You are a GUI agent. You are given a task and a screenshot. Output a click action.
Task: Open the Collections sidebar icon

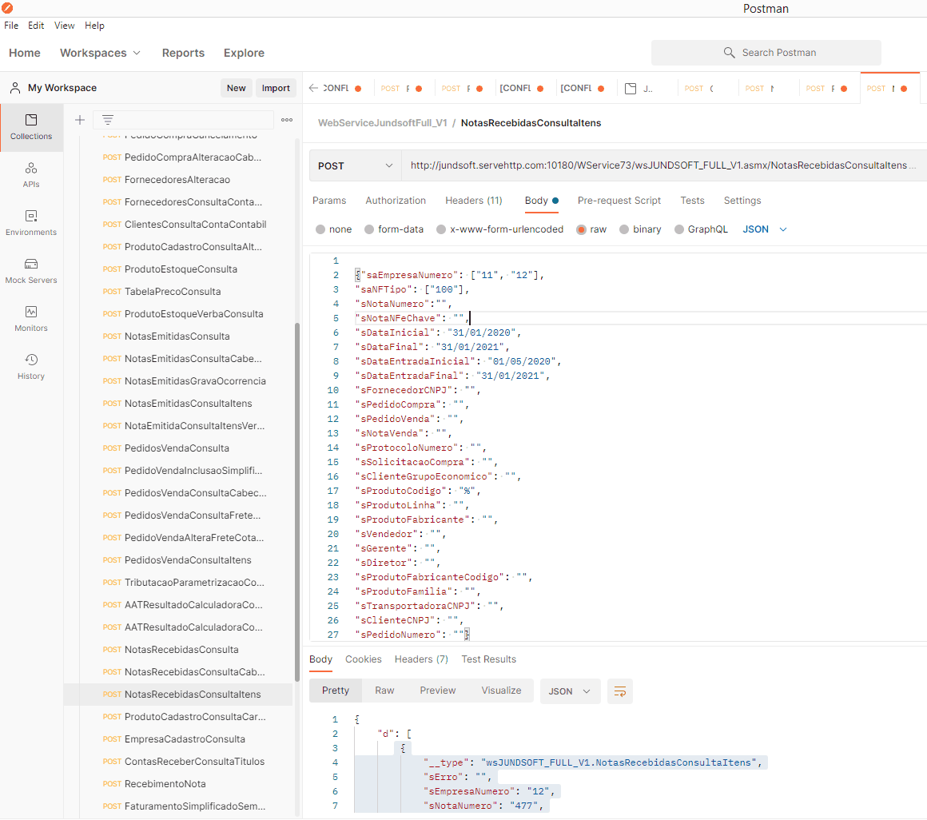(x=31, y=127)
